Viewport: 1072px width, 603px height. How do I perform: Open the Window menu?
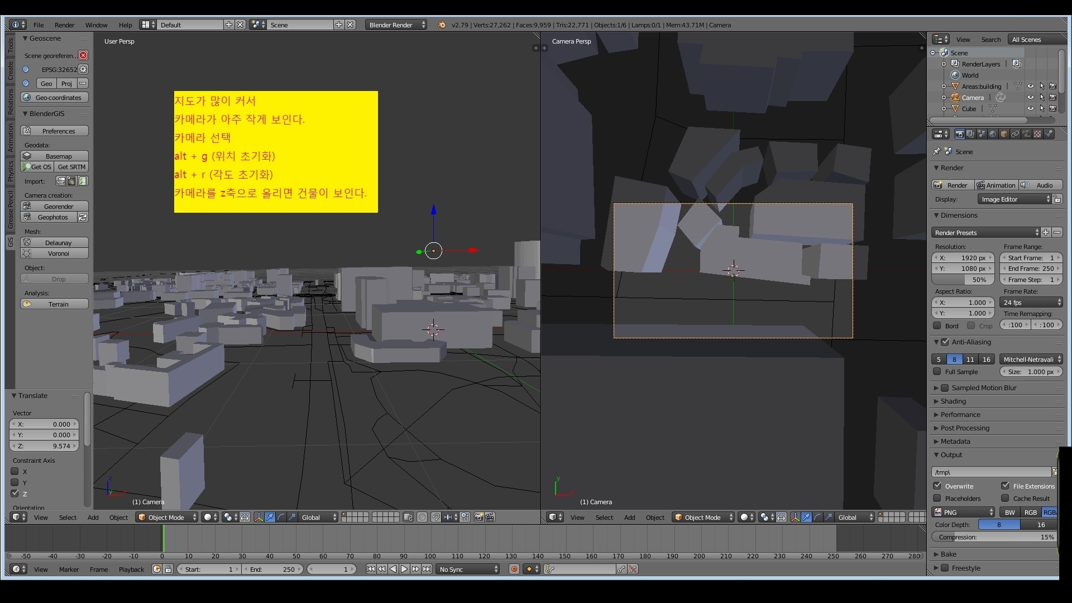pyautogui.click(x=96, y=25)
